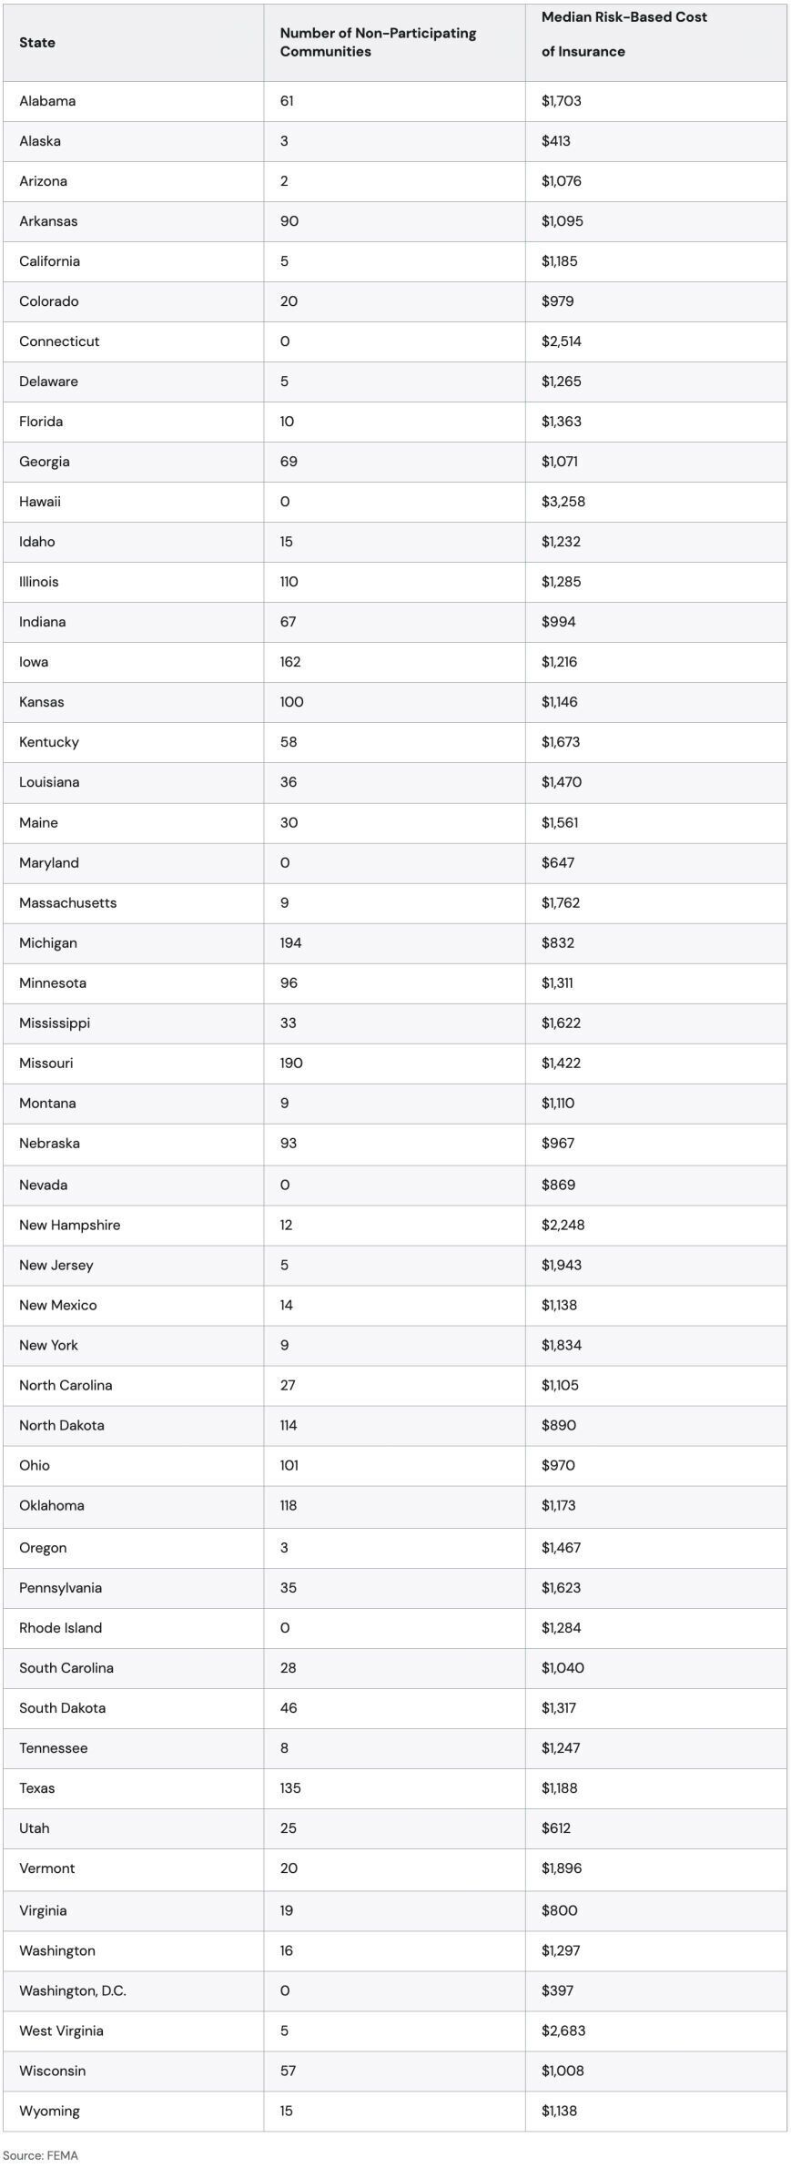Select Texas's 135 communities cell
The width and height of the screenshot is (791, 2168).
click(x=290, y=1787)
